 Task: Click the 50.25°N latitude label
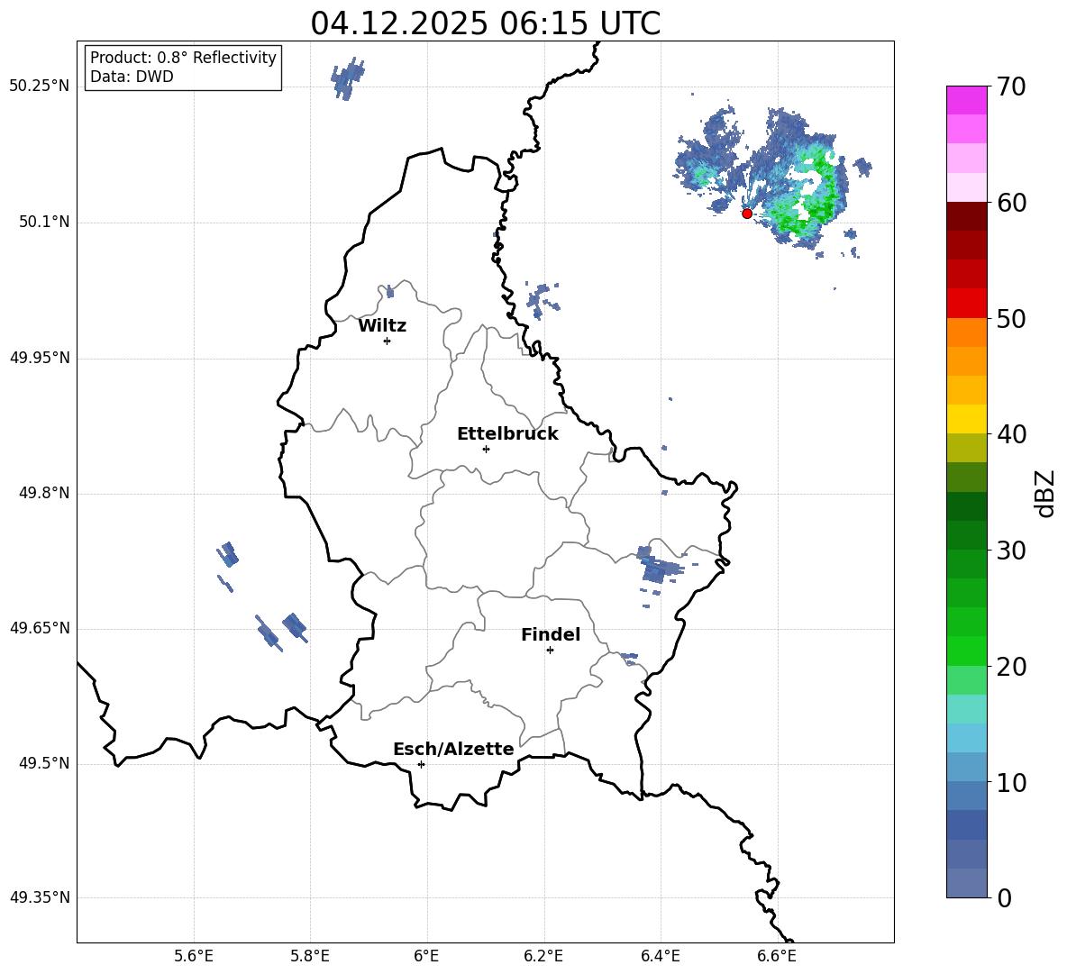point(40,86)
